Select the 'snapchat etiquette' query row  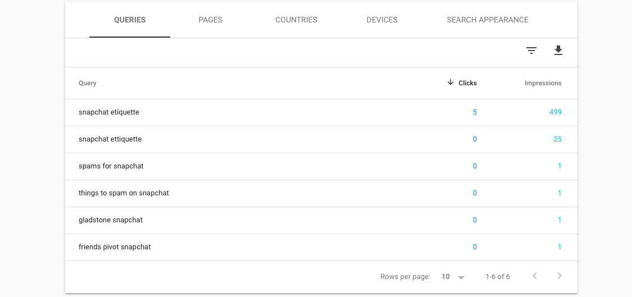pyautogui.click(x=321, y=112)
